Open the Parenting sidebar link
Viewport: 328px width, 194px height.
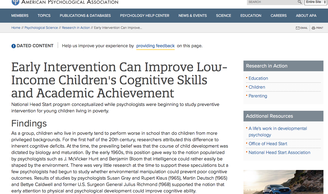tap(258, 96)
